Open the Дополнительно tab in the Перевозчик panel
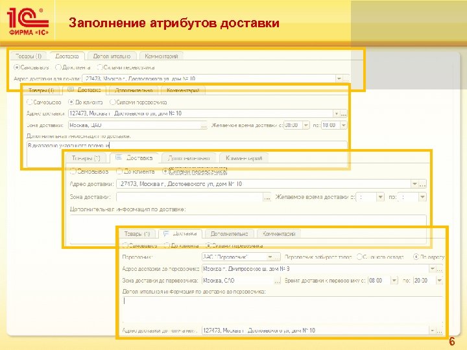Viewport: 467px width, 350px height. point(229,234)
